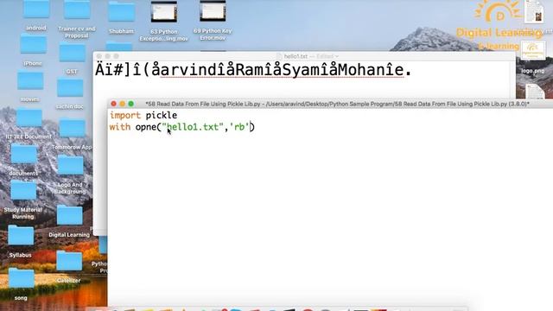Click the "hello1.txt" string in code
The image size is (553, 311).
[x=193, y=127]
